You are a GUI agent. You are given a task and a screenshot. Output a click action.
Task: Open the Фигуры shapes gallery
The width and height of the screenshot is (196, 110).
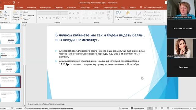[119, 15]
